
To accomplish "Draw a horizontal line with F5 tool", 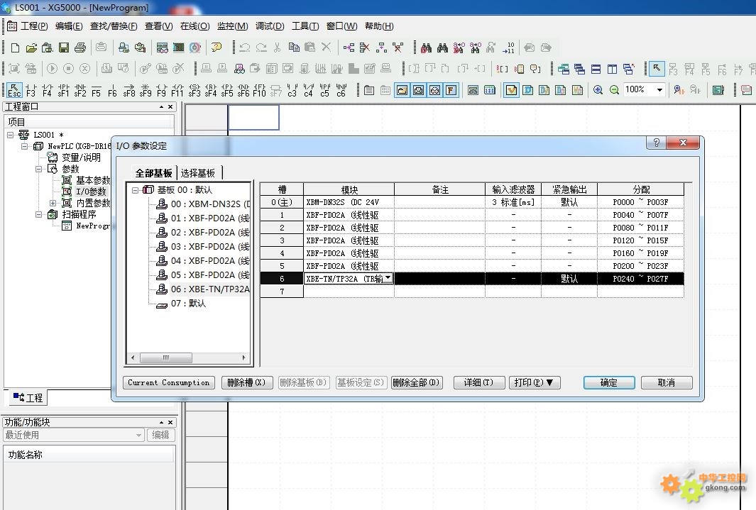I will (97, 90).
